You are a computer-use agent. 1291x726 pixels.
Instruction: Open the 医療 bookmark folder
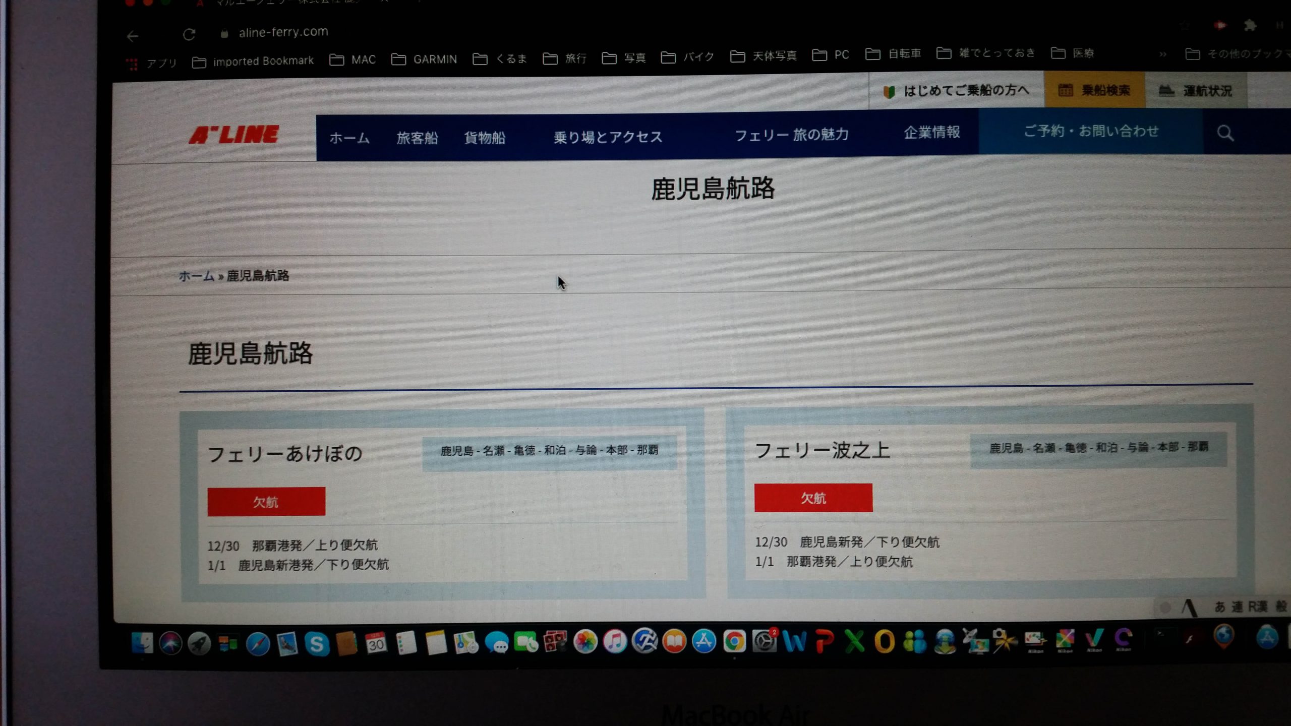pos(1073,52)
